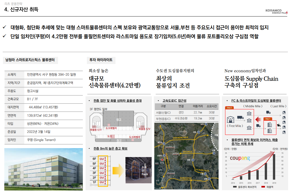Click the warehouse icon above First Mile
The image size is (293, 194).
coord(230,120)
